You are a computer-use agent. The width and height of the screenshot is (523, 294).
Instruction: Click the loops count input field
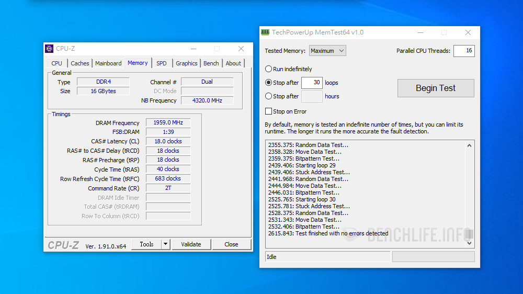coord(312,83)
